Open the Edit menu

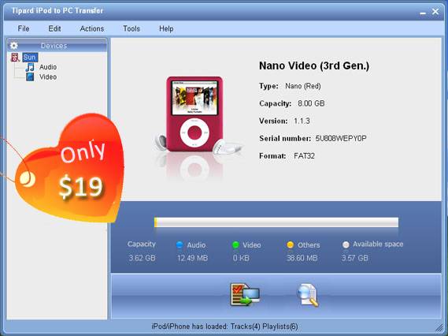54,28
